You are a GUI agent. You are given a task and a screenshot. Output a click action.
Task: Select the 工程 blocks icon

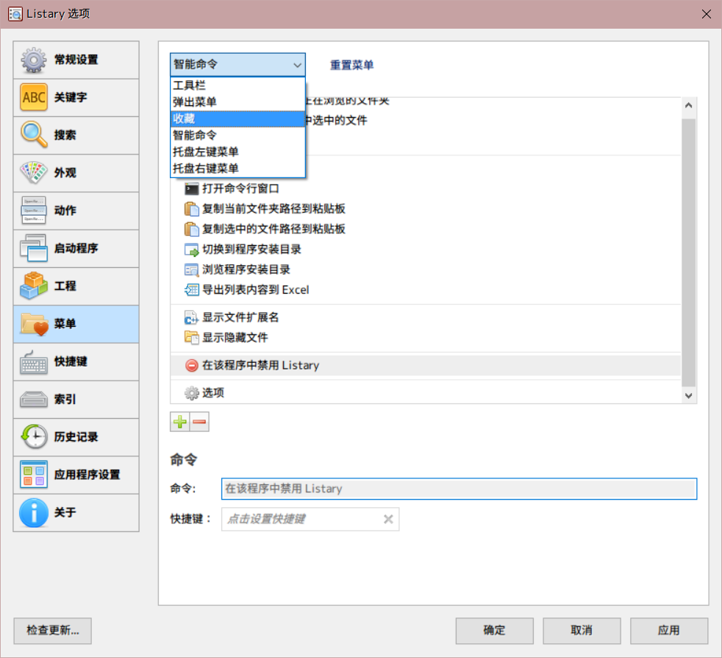pos(34,286)
